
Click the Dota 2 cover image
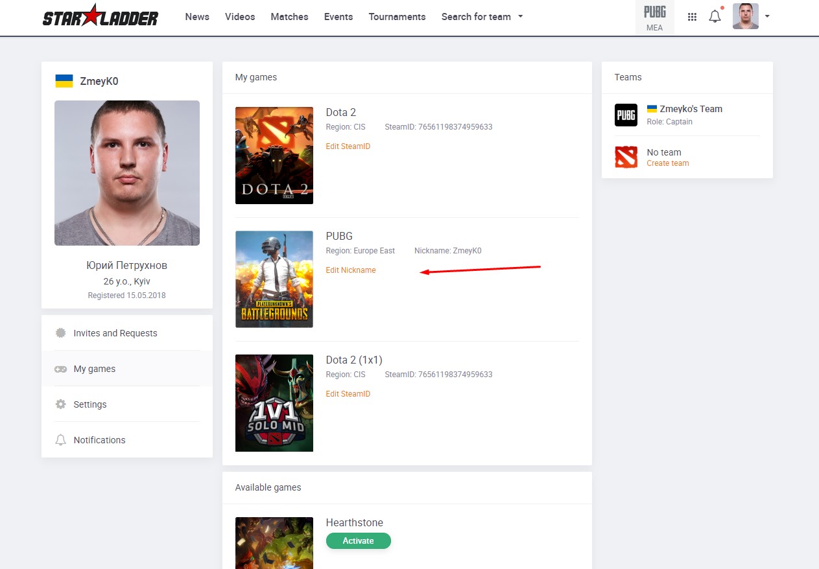pyautogui.click(x=274, y=156)
